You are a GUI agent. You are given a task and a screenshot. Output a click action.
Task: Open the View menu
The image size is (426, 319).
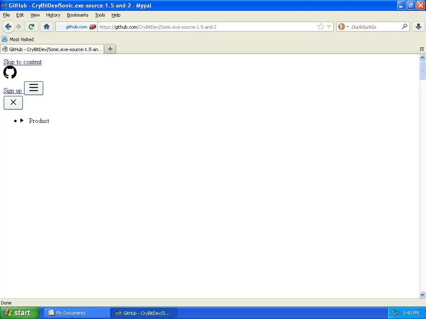click(35, 15)
